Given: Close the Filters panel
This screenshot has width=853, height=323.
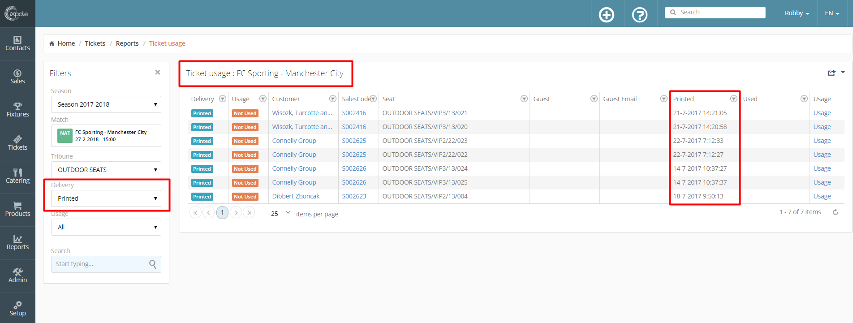Looking at the screenshot, I should coord(158,72).
